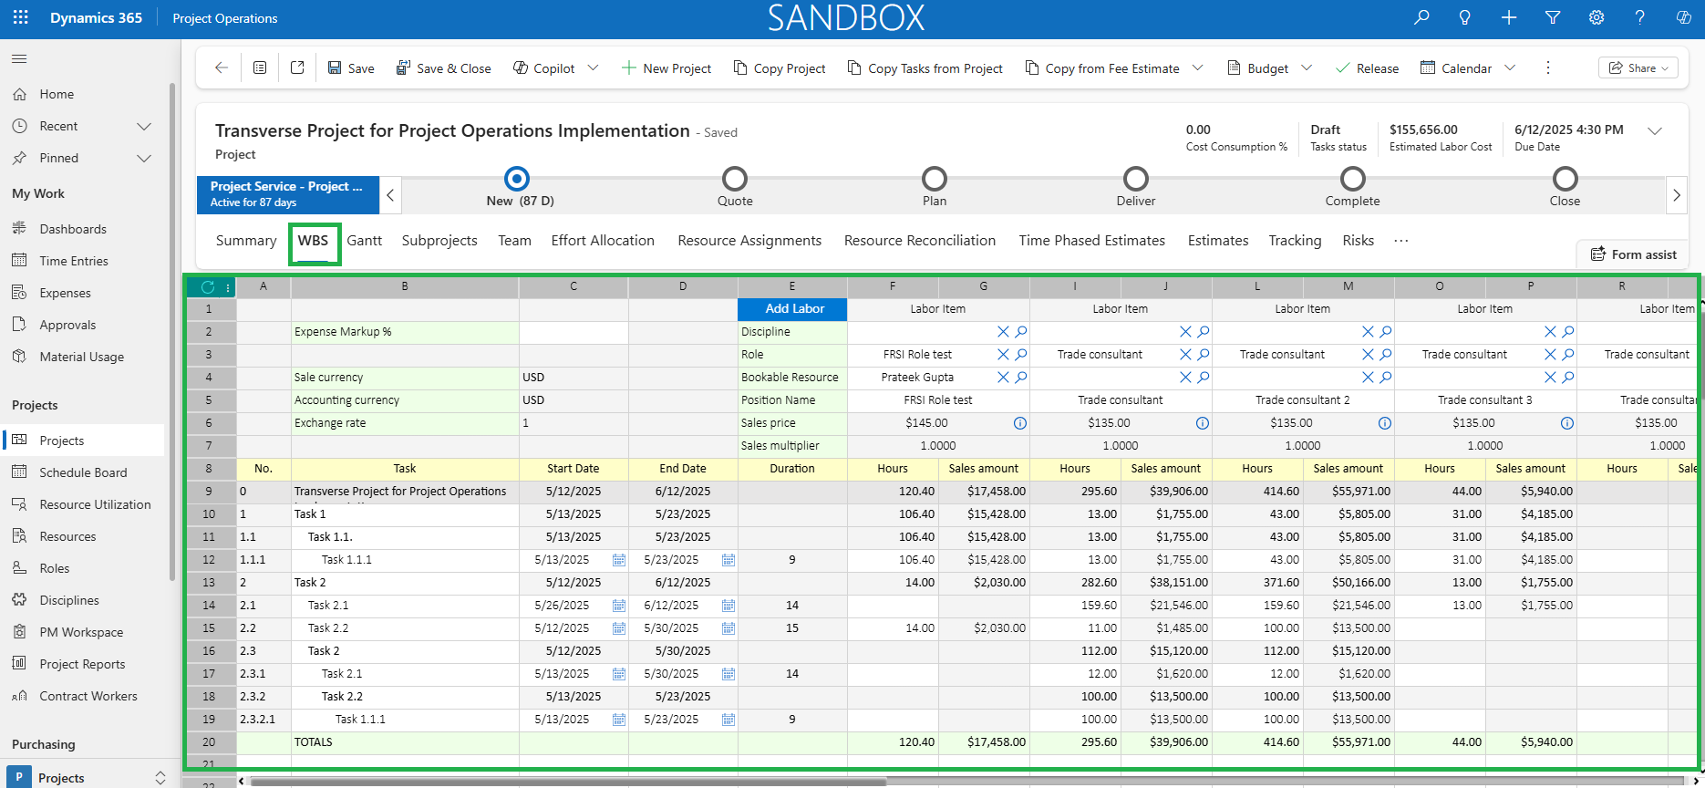
Task: Open the Resource Assignments tab
Action: tap(749, 241)
